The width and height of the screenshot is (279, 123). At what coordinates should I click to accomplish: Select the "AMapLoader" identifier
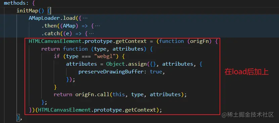point(44,18)
